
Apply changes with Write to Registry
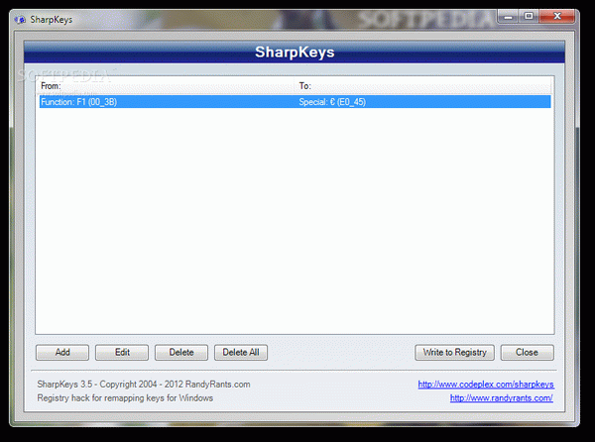pos(454,352)
